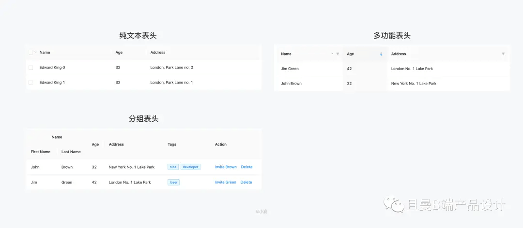The width and height of the screenshot is (523, 228).
Task: Click age 42 in the grouped table
Action: click(94, 183)
